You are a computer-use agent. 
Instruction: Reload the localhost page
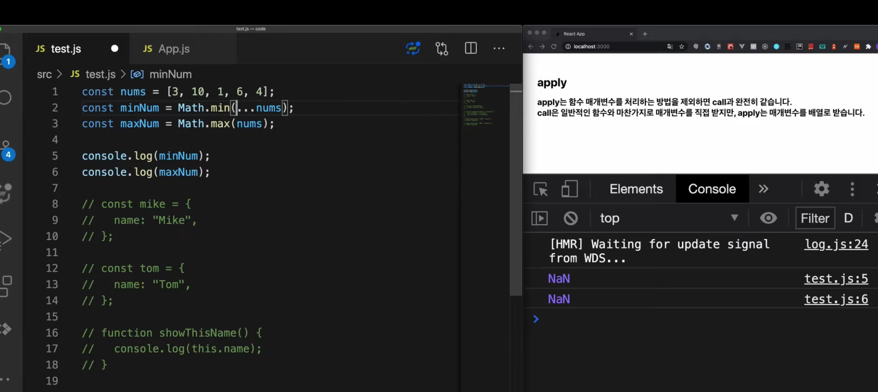click(x=554, y=47)
